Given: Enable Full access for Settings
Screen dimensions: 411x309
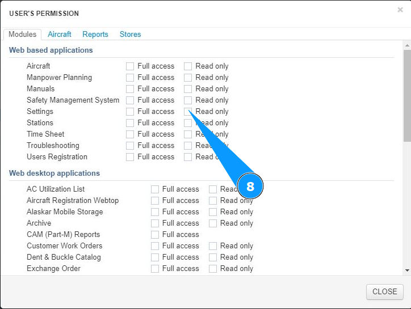Looking at the screenshot, I should click(130, 112).
